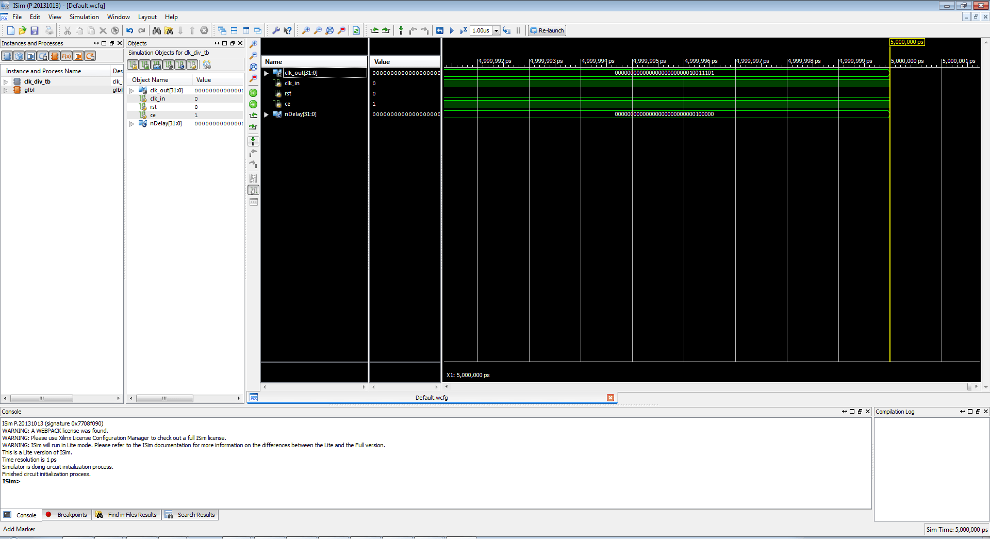Viewport: 990px width, 539px height.
Task: Switch to Find in Files Results tab
Action: coord(127,515)
